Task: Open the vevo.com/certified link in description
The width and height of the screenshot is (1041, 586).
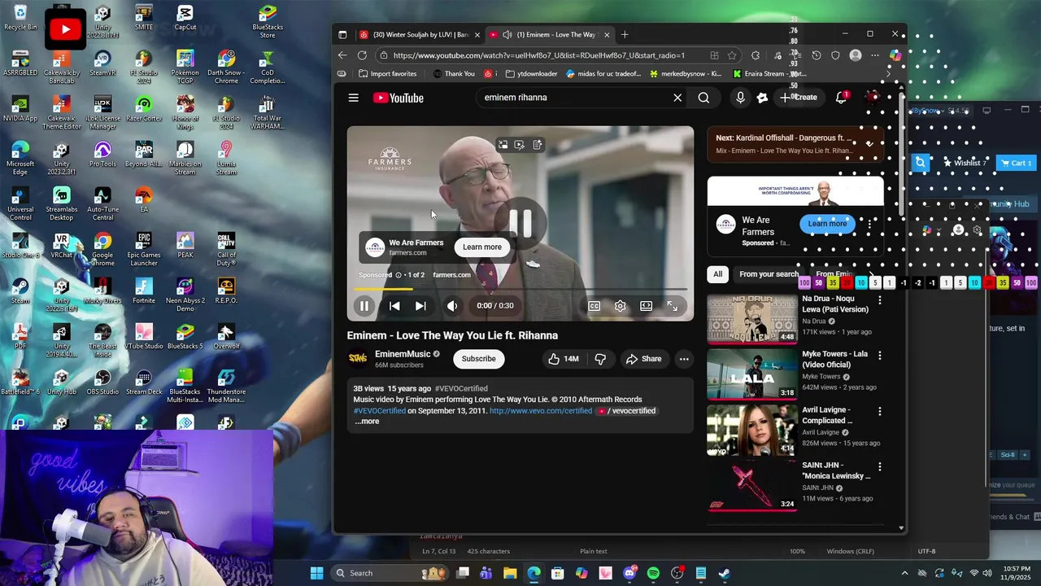Action: (x=541, y=411)
